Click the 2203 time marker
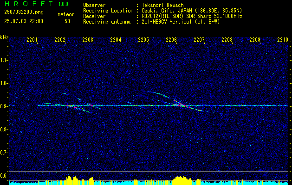Screen dimensions: 292x185 point(88,39)
